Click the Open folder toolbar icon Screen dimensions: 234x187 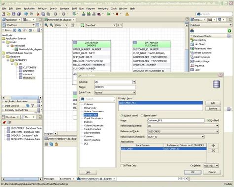[9, 14]
